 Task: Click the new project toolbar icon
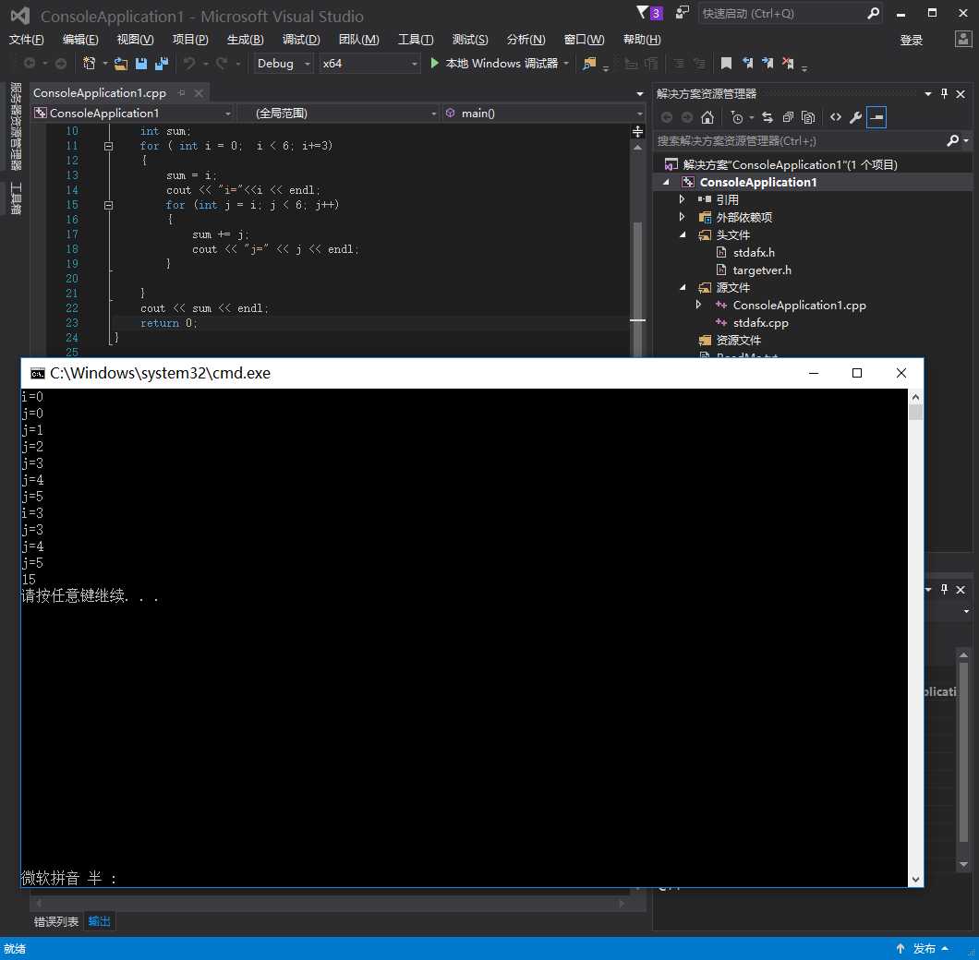(x=90, y=63)
